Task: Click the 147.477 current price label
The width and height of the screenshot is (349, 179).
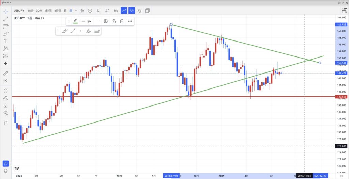Action: pyautogui.click(x=342, y=73)
